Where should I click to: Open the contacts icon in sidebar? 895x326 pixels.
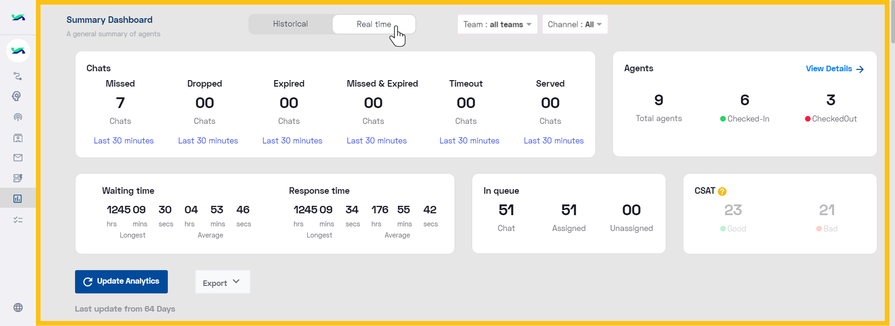coord(18,138)
